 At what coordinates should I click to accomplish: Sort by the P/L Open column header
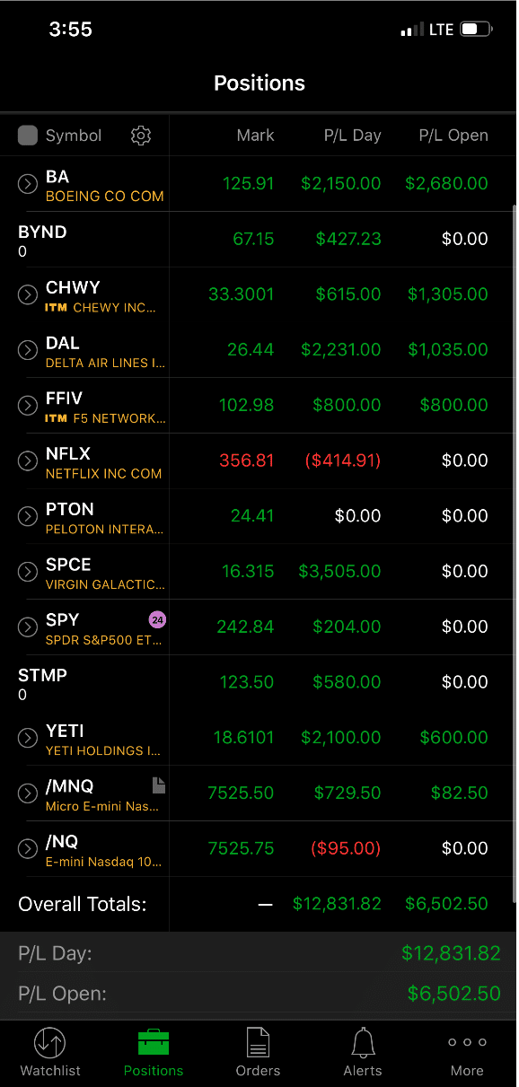453,136
